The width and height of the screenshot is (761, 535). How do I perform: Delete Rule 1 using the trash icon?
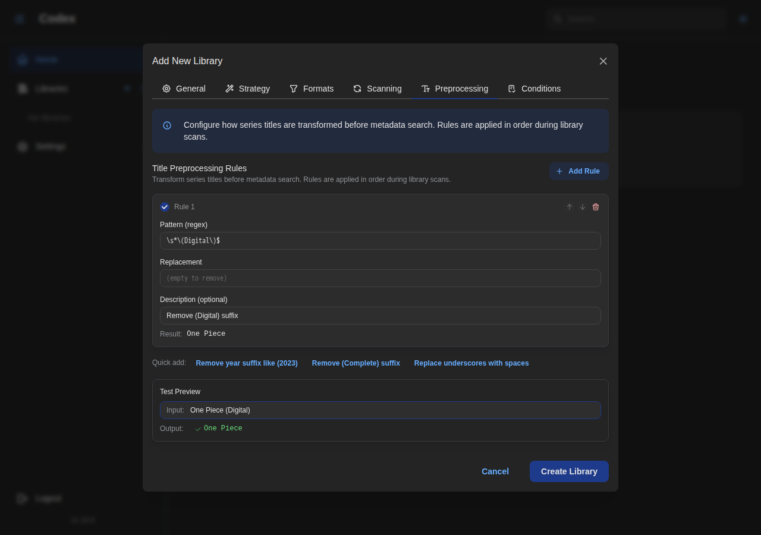tap(595, 207)
